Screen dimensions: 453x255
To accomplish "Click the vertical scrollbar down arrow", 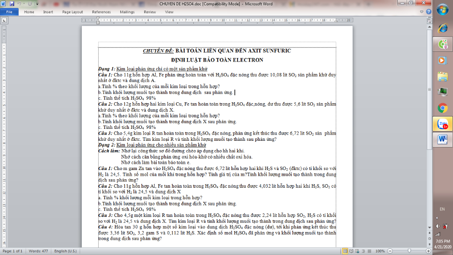I will pos(430,228).
